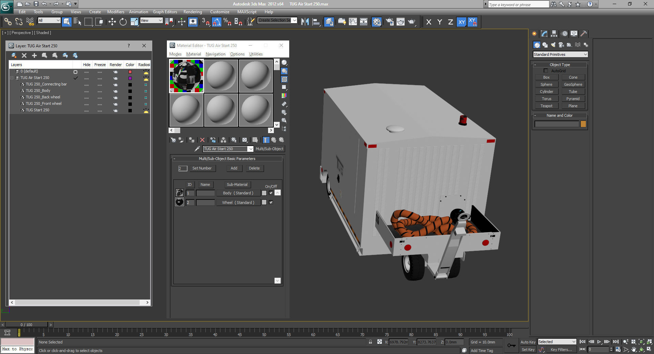Enable the AutoGrid checkbox
Image resolution: width=654 pixels, height=354 pixels.
click(x=546, y=70)
